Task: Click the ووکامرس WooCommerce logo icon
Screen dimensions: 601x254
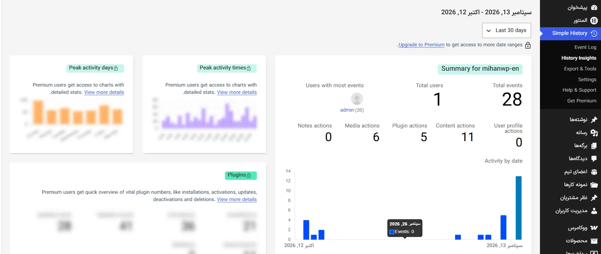Action: [x=594, y=228]
